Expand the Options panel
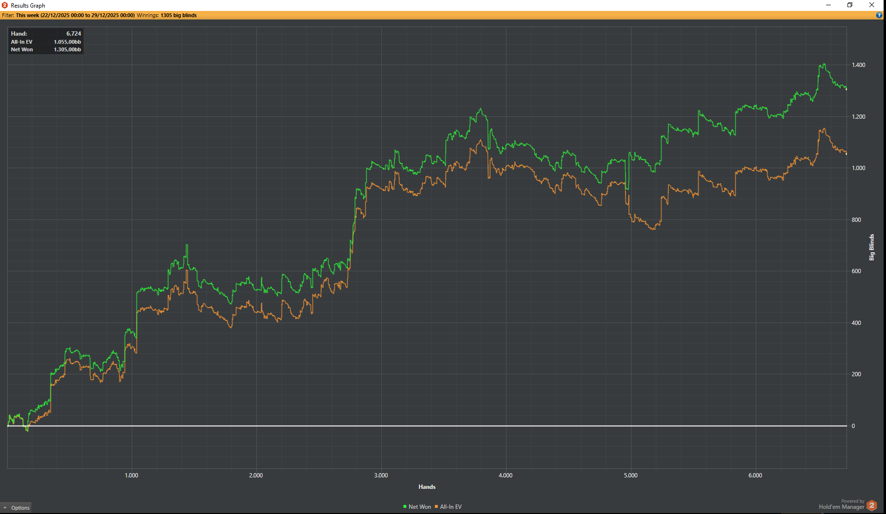The width and height of the screenshot is (886, 514). pos(16,508)
